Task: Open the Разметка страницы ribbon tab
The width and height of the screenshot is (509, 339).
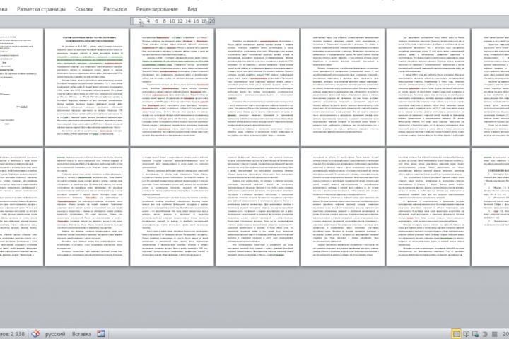Action: tap(41, 9)
